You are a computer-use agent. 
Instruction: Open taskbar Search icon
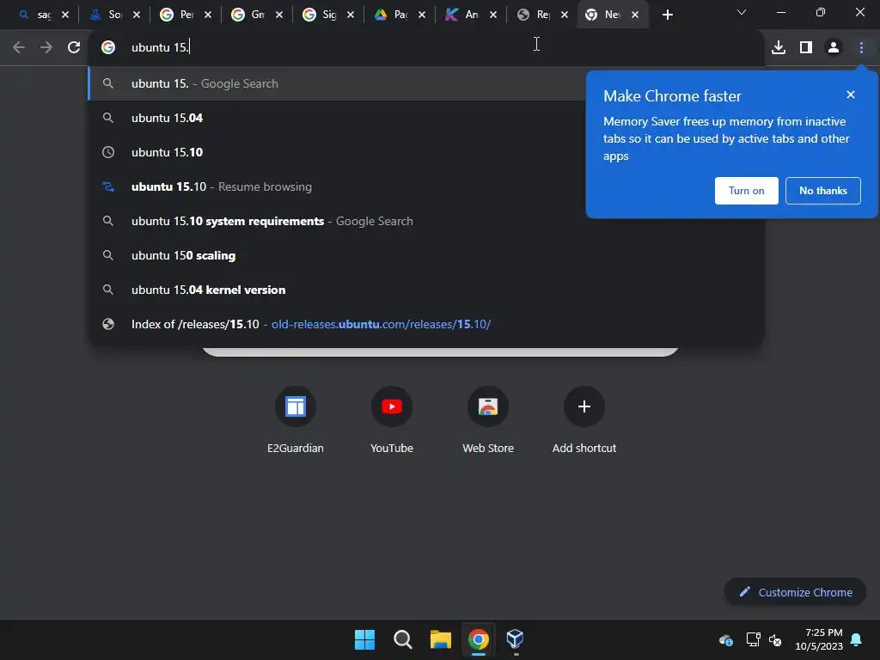[402, 639]
